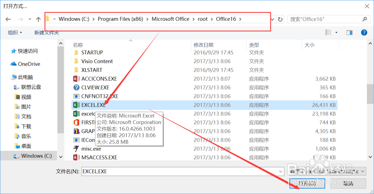Screen dimensions: 374x194
Task: Open 文档 folder in sidebar
Action: 23,116
